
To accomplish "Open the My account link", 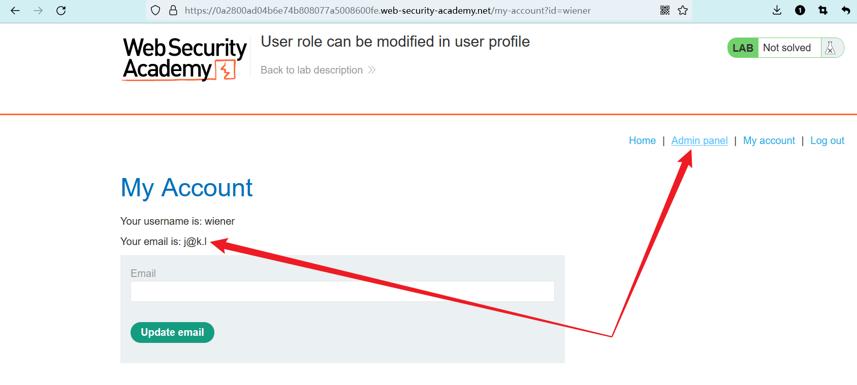I will [x=769, y=141].
